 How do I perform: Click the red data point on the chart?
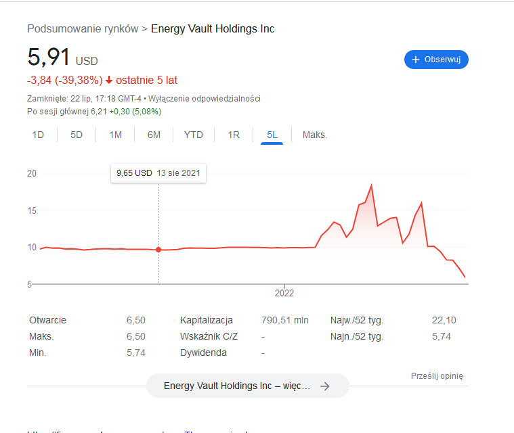[x=158, y=250]
